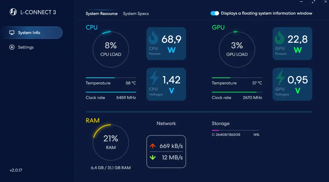Image resolution: width=329 pixels, height=182 pixels.
Task: Click the GPU Voltages green lightning icon
Action: tap(280, 77)
